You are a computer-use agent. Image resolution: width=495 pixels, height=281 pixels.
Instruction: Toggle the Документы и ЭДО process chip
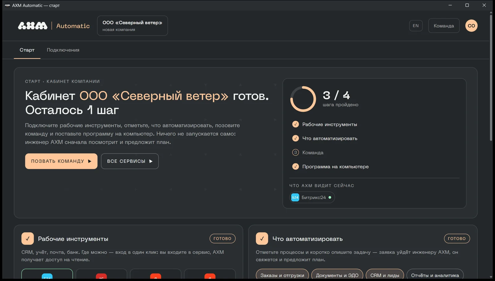337,274
